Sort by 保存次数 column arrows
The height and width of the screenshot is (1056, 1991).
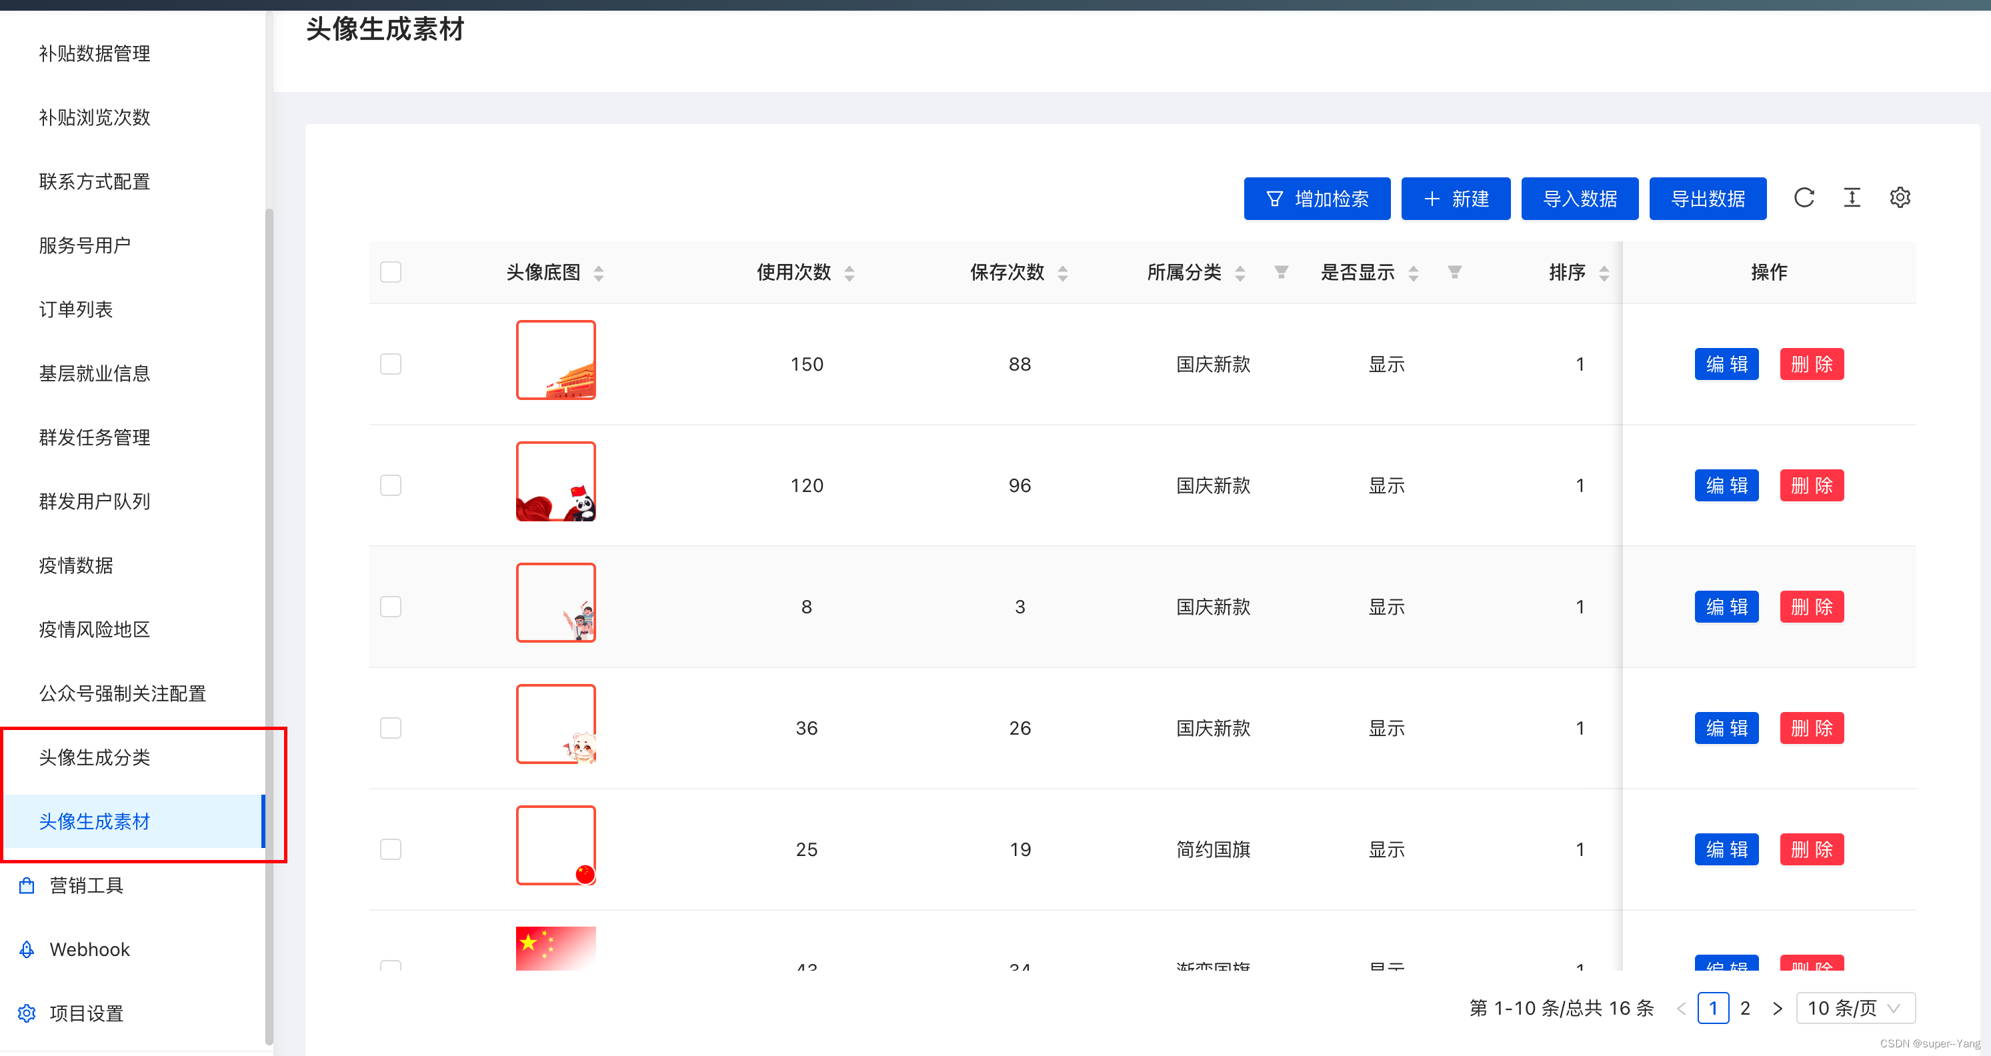coord(1063,273)
